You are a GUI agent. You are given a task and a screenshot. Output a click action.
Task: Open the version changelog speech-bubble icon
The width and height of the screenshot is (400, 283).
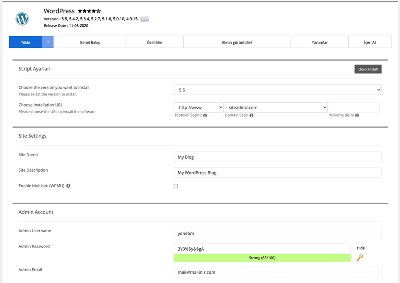click(x=144, y=19)
